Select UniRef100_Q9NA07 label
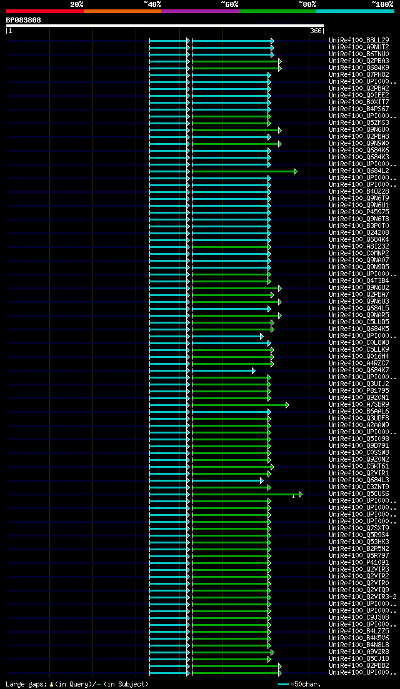 pos(359,260)
